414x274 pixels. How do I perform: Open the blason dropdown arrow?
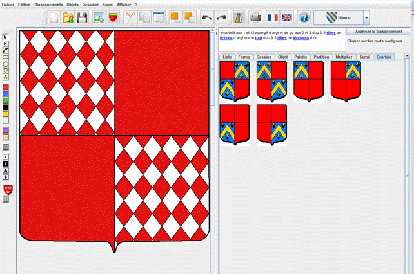pyautogui.click(x=366, y=18)
